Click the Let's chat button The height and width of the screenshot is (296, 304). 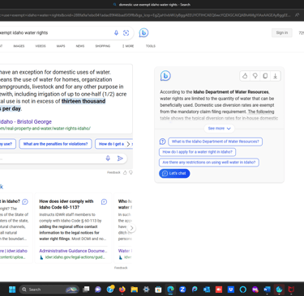[174, 173]
